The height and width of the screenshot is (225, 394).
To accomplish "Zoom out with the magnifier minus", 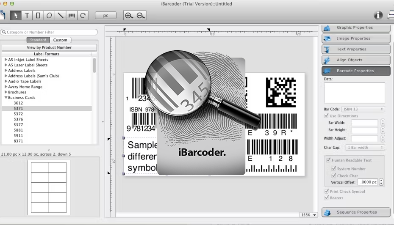I will 141,16.
